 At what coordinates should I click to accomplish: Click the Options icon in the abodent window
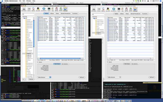coord(34,10)
